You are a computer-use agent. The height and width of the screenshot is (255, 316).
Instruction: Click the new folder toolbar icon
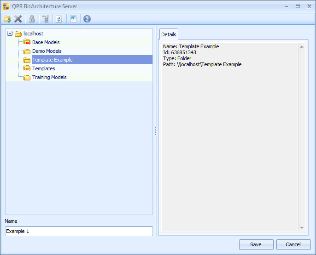7,19
